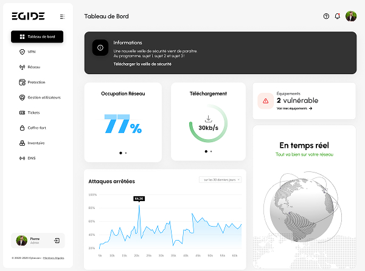
Task: Click the Pierre avatar in the sidebar
Action: (x=22, y=241)
